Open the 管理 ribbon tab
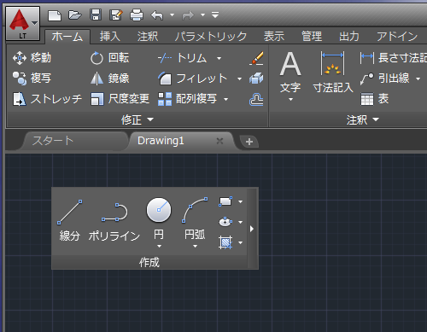The image size is (427, 332). point(312,37)
